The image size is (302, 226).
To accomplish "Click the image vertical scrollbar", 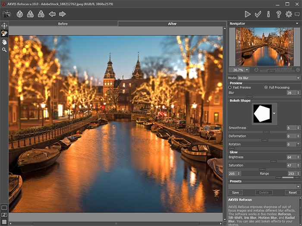I will [225, 124].
